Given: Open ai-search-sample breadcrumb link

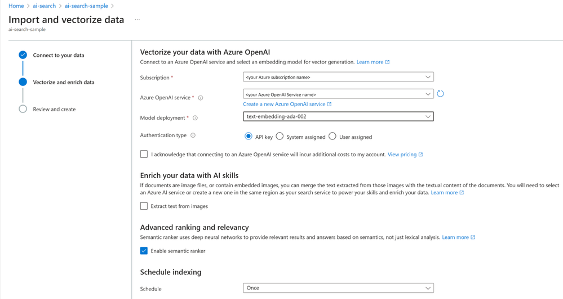Looking at the screenshot, I should click(x=86, y=6).
